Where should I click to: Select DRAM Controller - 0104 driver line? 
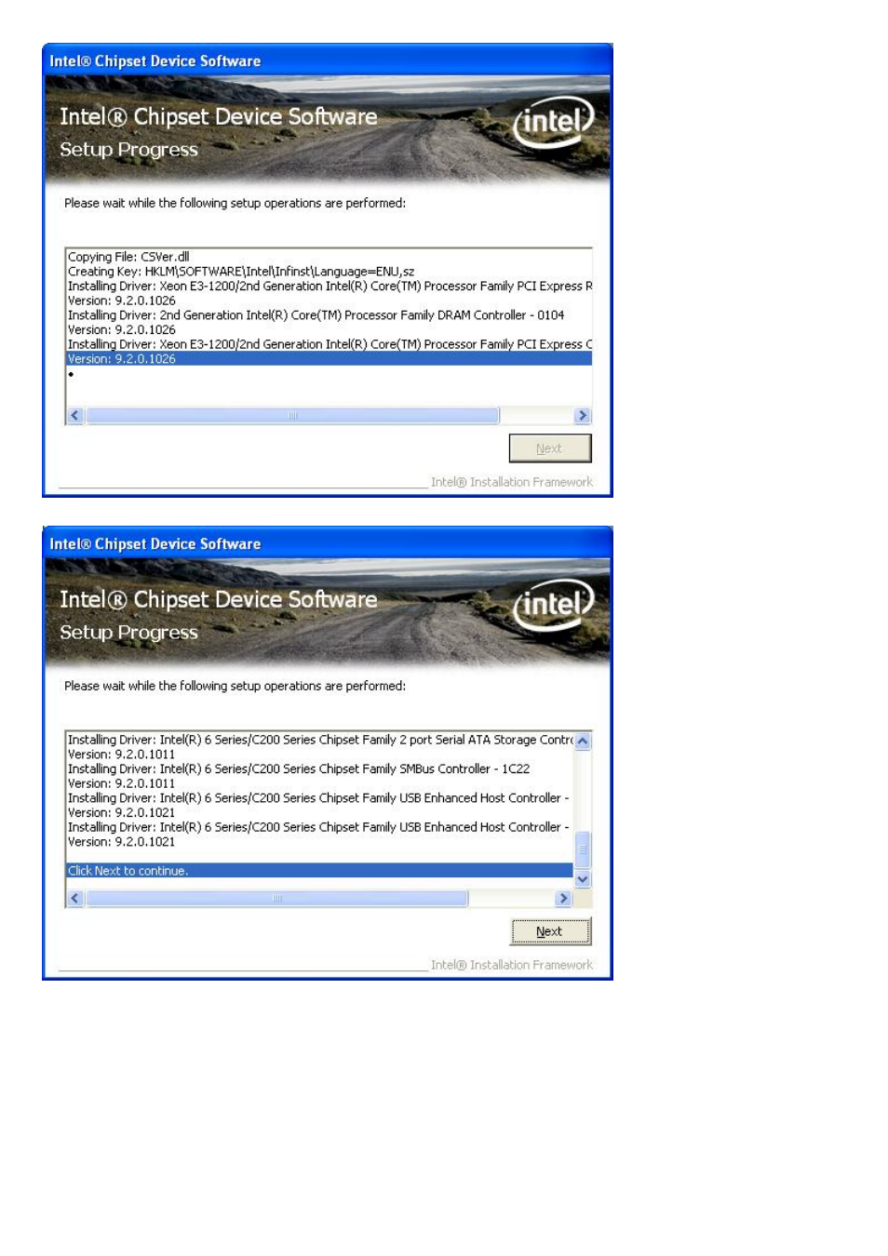point(316,315)
